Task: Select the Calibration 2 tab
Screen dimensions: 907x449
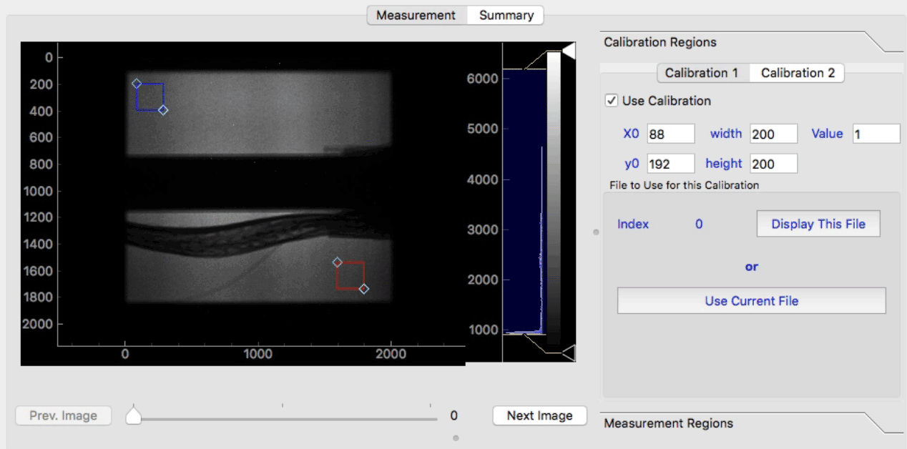Action: pyautogui.click(x=797, y=73)
